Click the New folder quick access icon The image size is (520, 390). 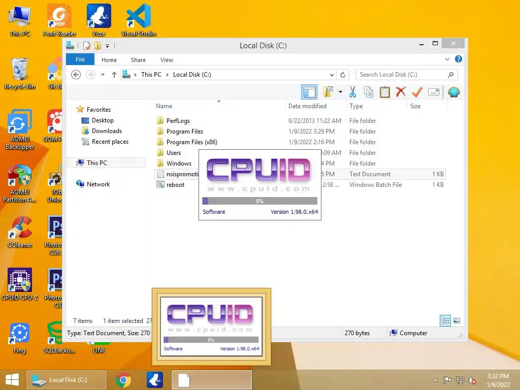98,45
